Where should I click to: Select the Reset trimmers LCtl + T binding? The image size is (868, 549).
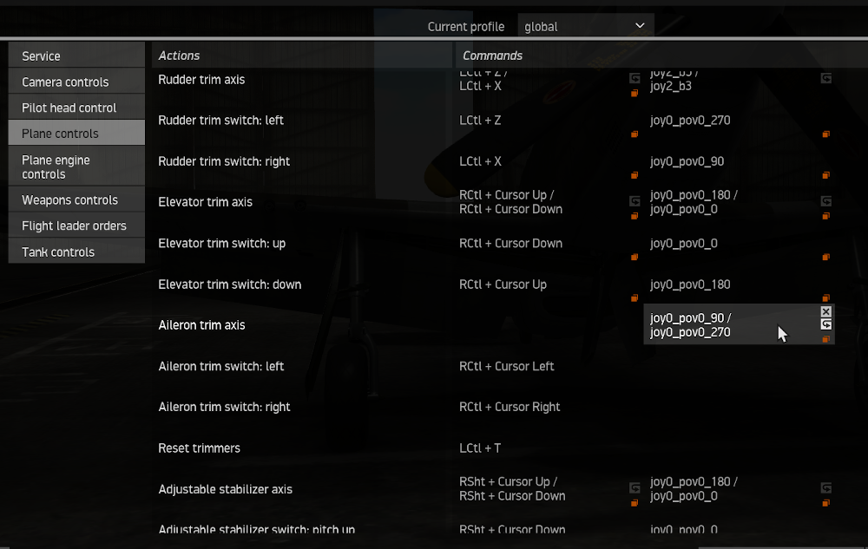(479, 448)
